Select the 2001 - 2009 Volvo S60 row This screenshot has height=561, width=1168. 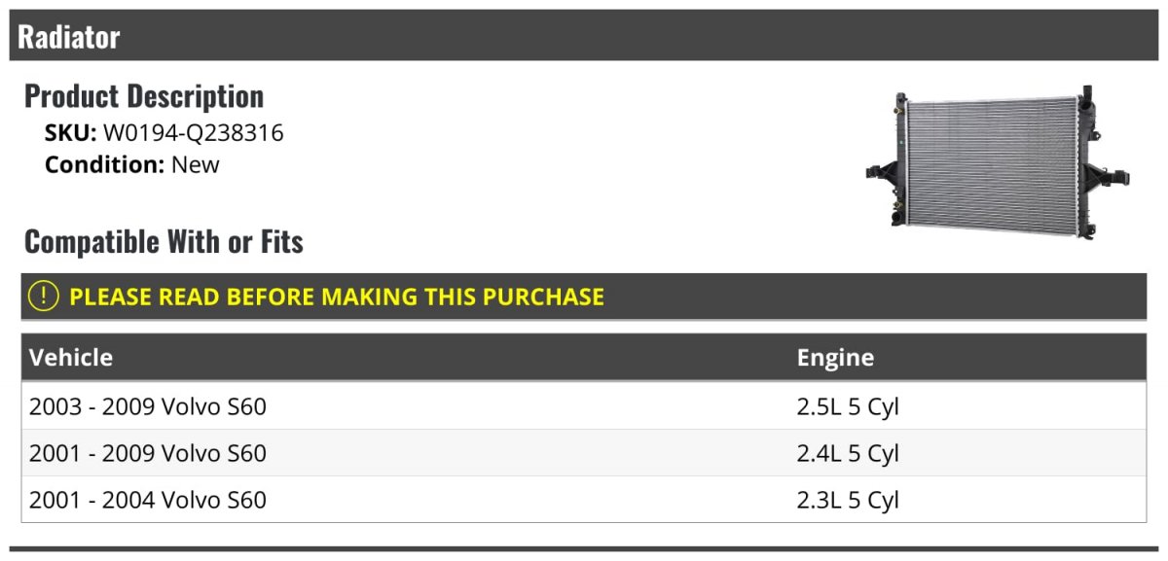[148, 453]
